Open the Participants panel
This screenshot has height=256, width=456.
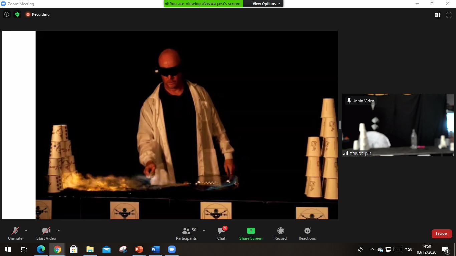click(186, 233)
